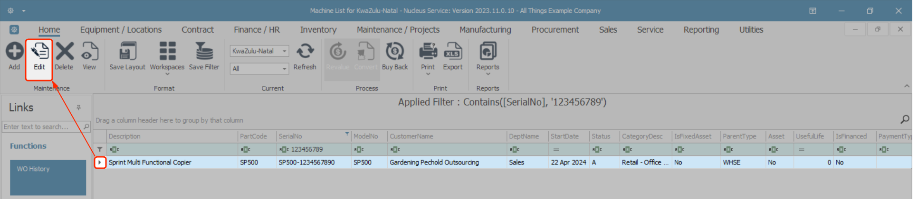Open the Inventory menu tab
The image size is (918, 199).
318,29
